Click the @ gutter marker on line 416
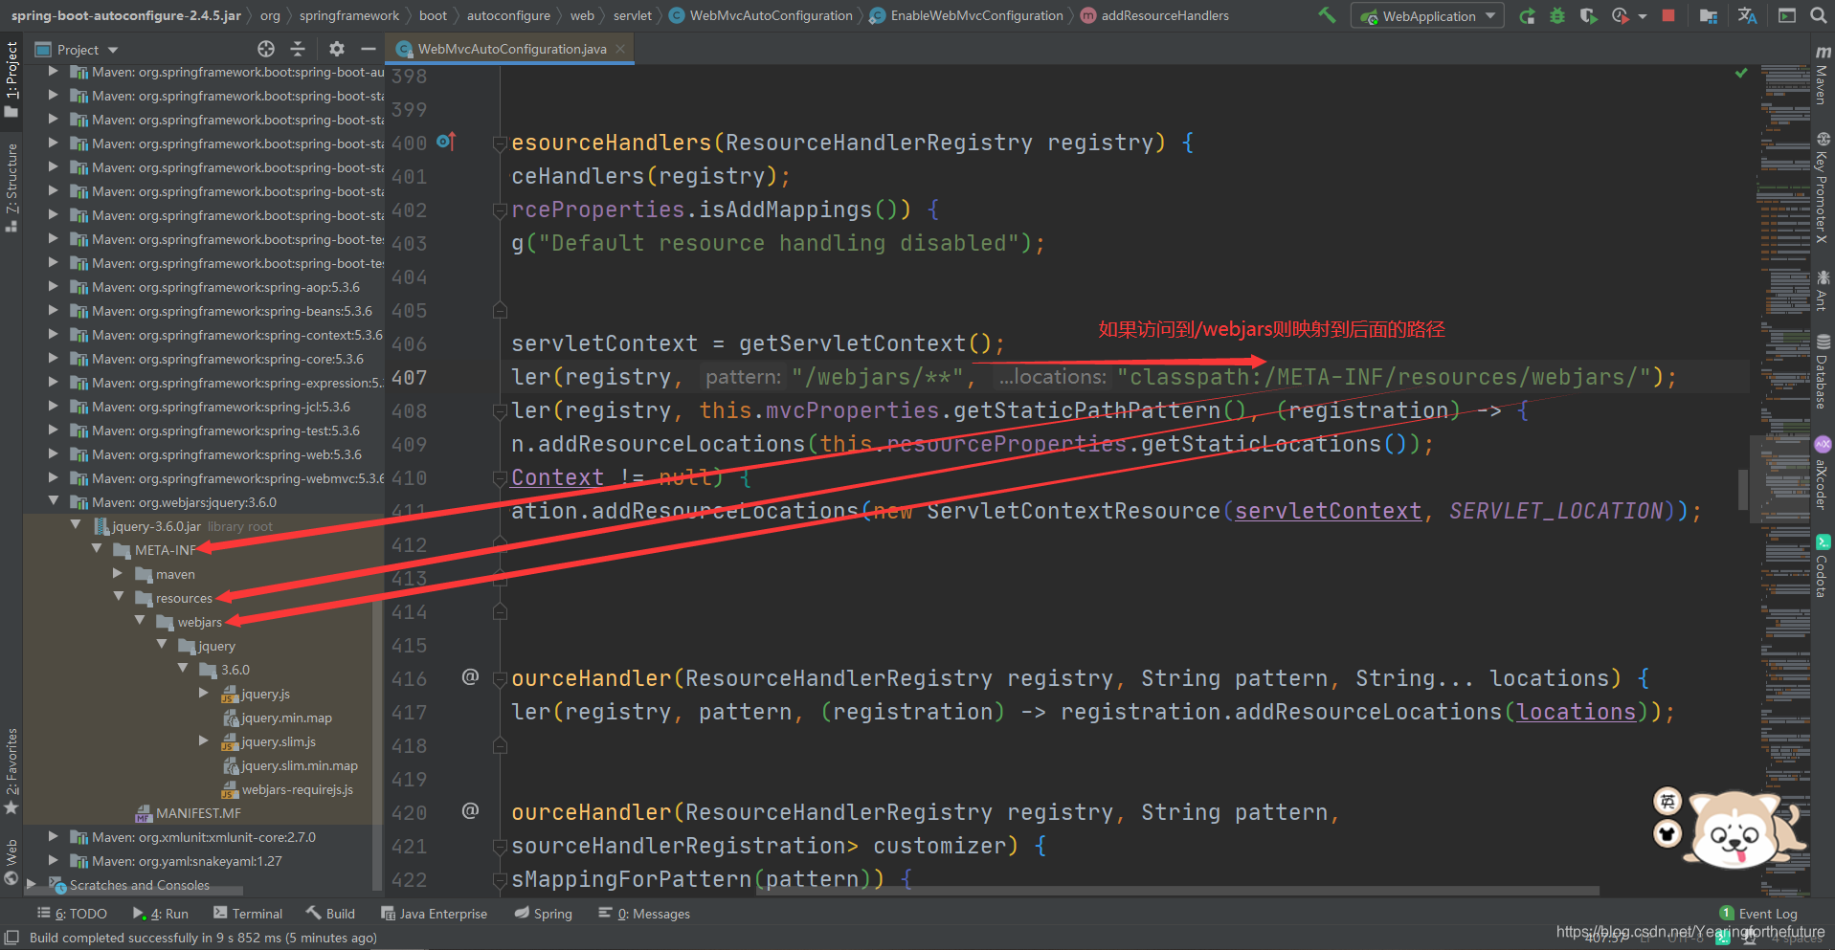 coord(470,677)
